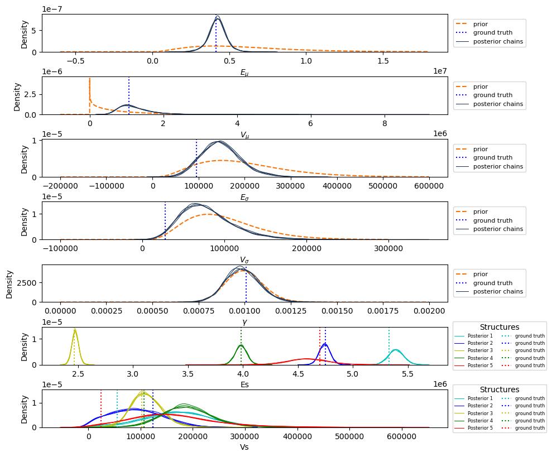
Task: Click the '500000' tick on the E_σ axis
Action: pos(383,186)
